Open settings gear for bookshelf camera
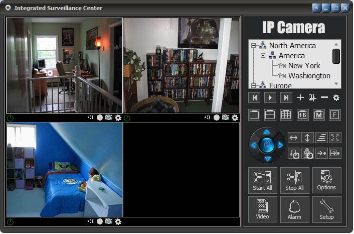The height and width of the screenshot is (234, 354). click(x=235, y=118)
